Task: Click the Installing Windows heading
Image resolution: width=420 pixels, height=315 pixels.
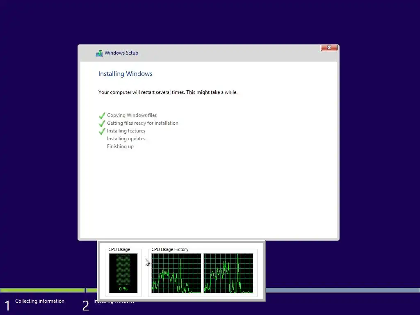Action: click(x=126, y=74)
